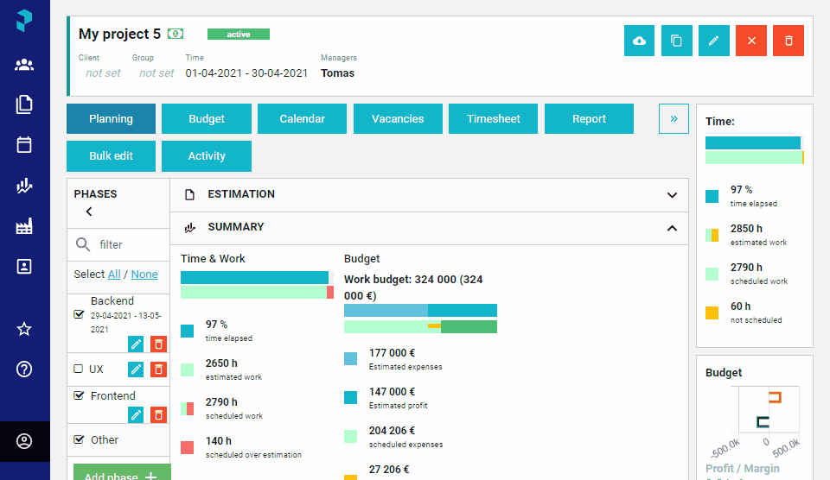Switch to the Budget tab
The width and height of the screenshot is (830, 480).
click(x=207, y=119)
